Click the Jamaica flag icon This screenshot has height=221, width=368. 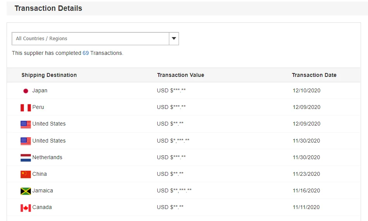click(26, 191)
